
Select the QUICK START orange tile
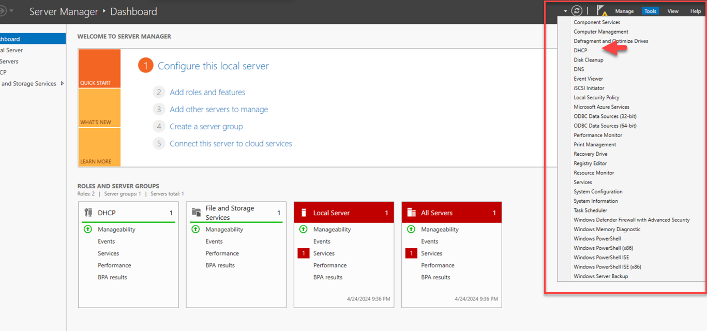99,69
